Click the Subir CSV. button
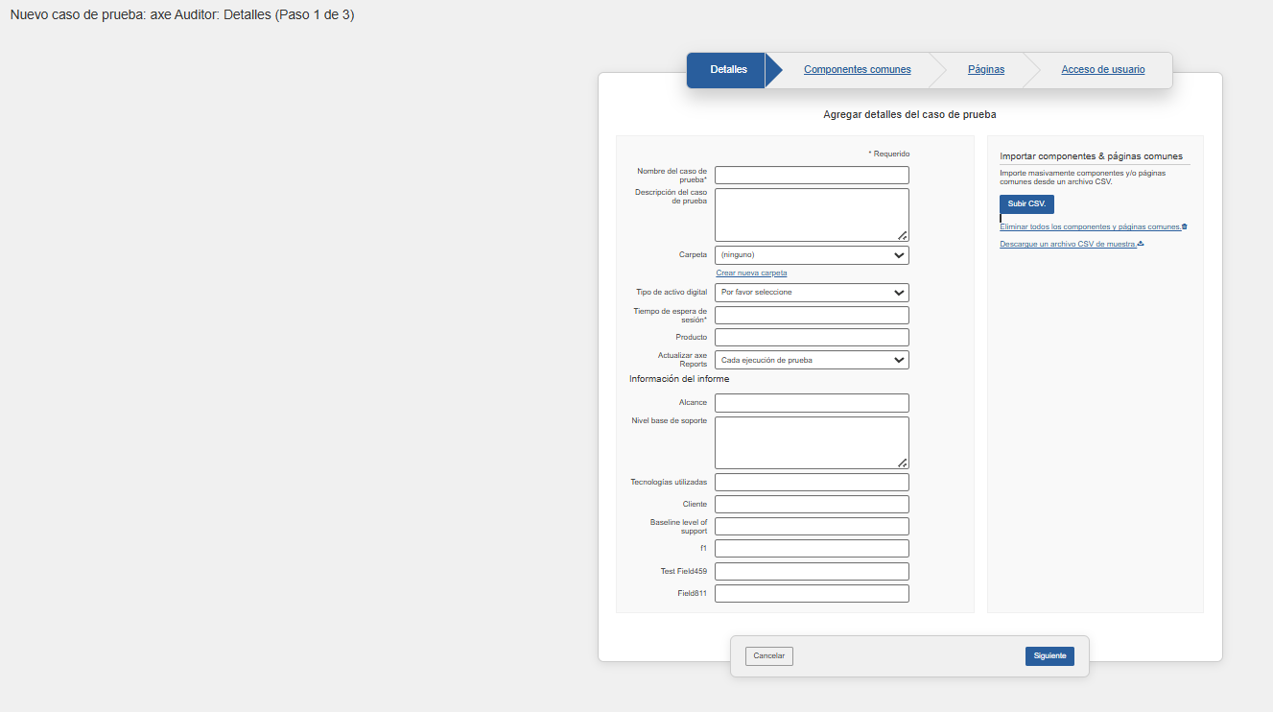1273x712 pixels. click(x=1026, y=204)
